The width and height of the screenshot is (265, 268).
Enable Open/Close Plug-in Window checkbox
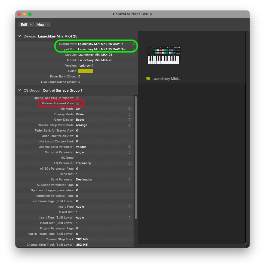pos(78,98)
